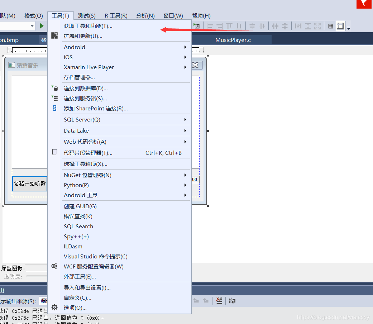Image resolution: width=373 pixels, height=324 pixels.
Task: Space selected controls evenly across
Action: click(275, 26)
